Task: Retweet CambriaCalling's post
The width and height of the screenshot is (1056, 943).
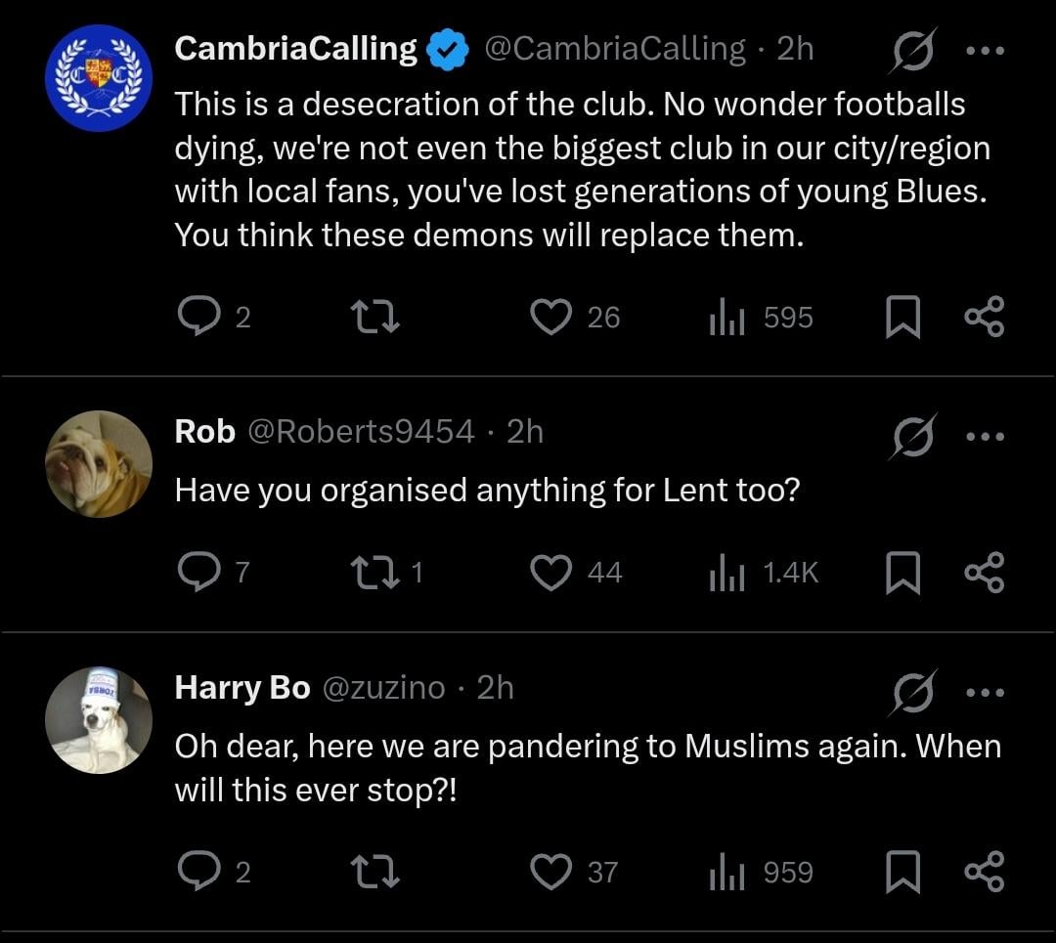Action: point(375,318)
